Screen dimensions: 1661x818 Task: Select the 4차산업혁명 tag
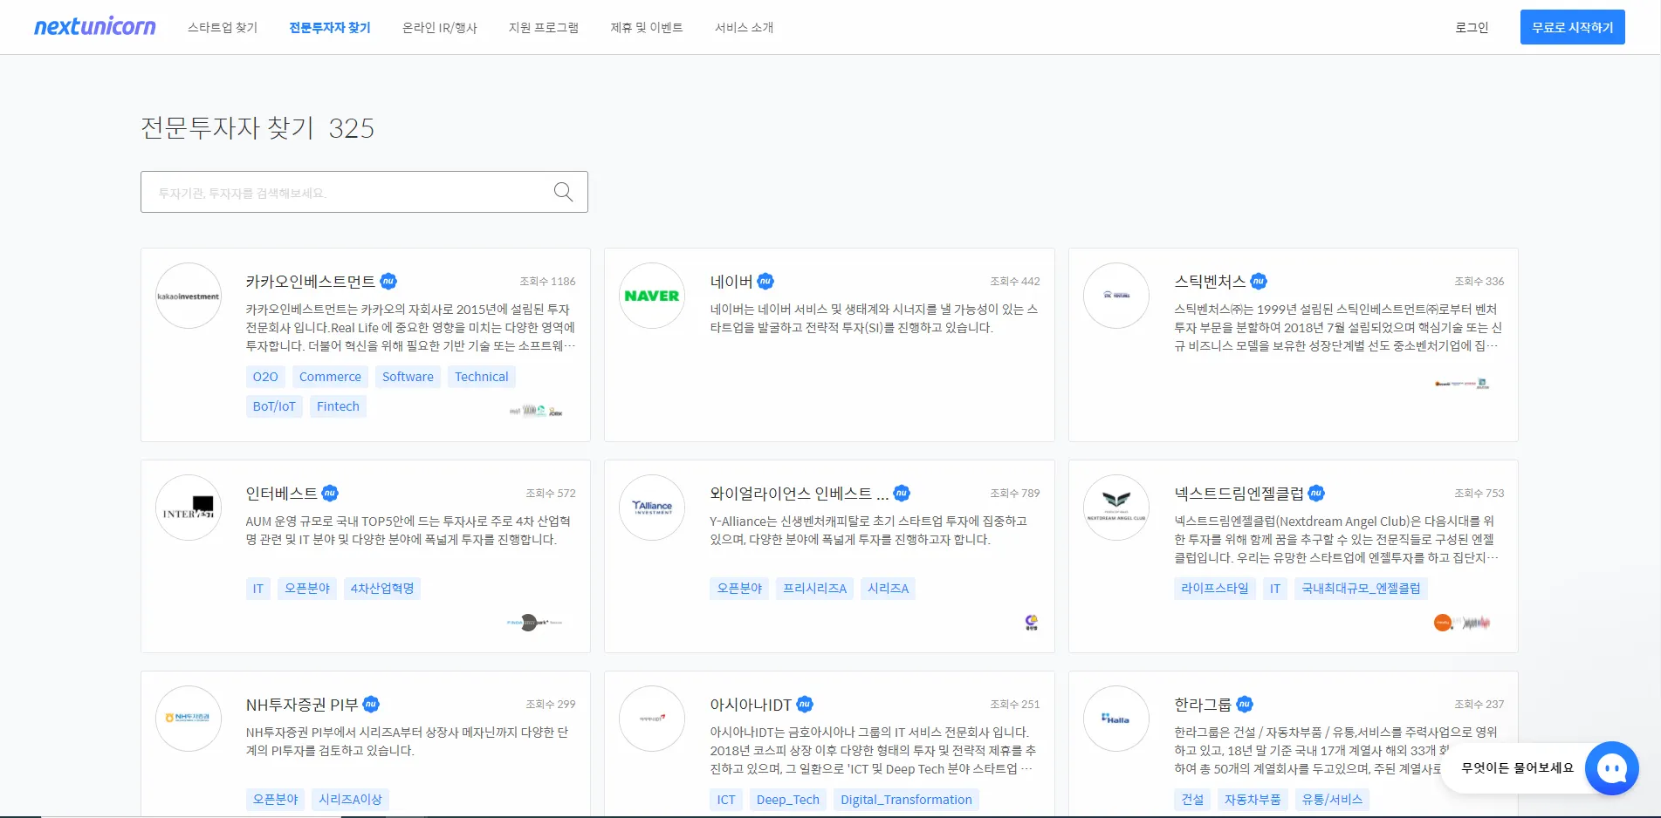(382, 589)
